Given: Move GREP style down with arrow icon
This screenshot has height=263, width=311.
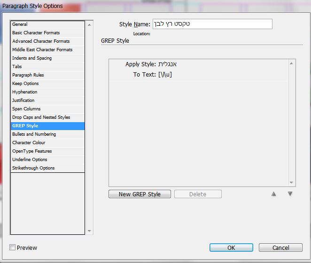Looking at the screenshot, I should pyautogui.click(x=290, y=194).
